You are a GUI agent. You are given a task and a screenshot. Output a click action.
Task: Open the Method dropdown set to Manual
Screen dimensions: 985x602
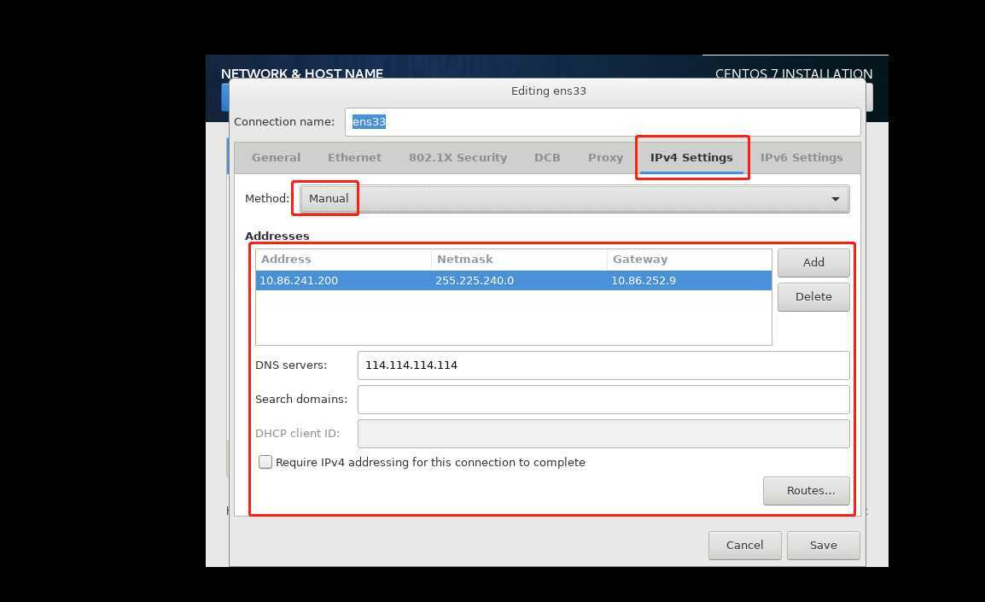pos(574,199)
